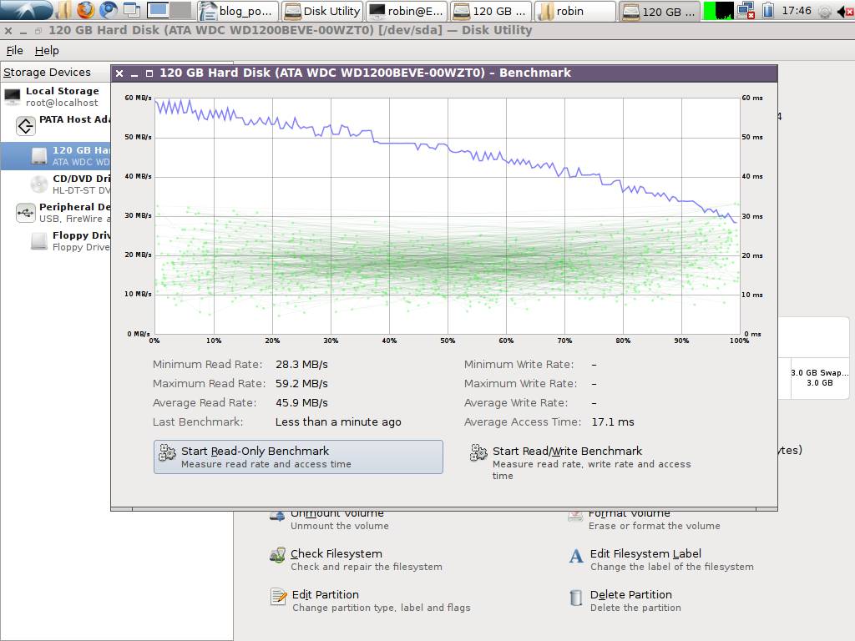This screenshot has width=855, height=641.
Task: Click the Check Filesystem icon
Action: (x=277, y=555)
